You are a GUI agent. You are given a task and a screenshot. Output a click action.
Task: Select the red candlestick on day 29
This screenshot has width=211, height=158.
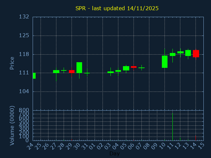click(x=72, y=71)
